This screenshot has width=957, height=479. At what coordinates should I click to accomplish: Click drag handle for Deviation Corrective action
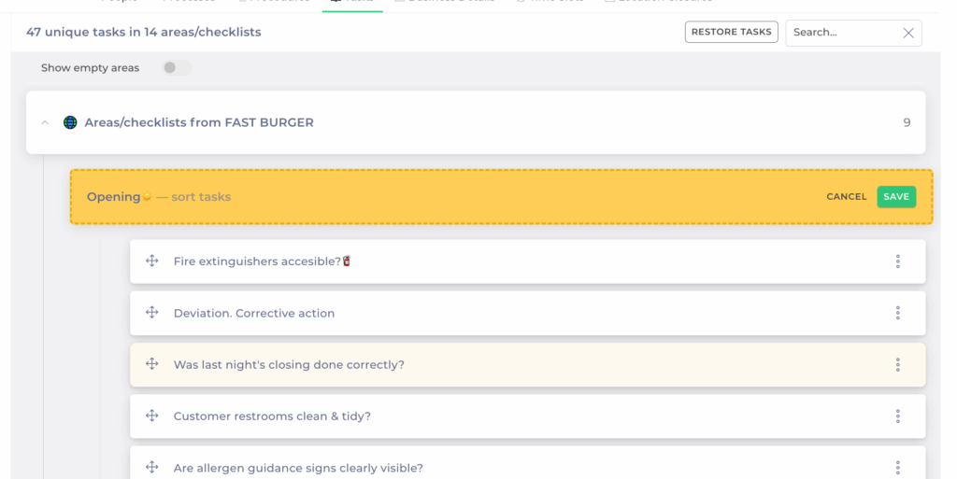(x=151, y=313)
